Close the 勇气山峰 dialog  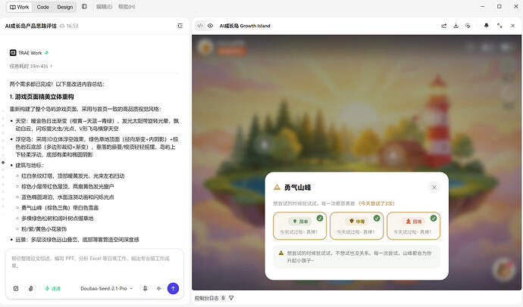point(434,188)
